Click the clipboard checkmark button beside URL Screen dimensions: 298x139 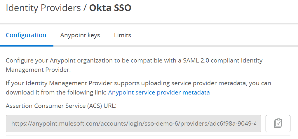278,124
